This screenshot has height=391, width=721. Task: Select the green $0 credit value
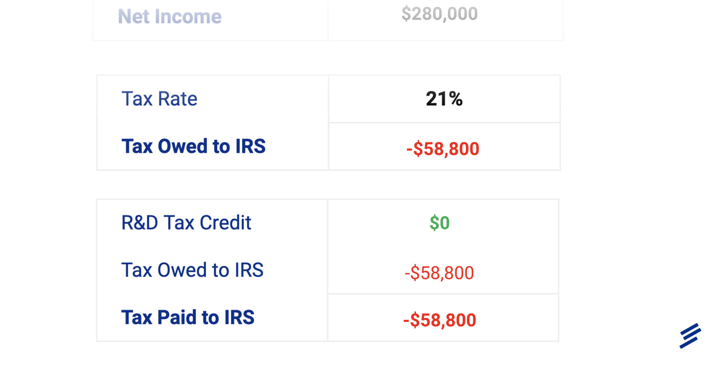click(439, 223)
